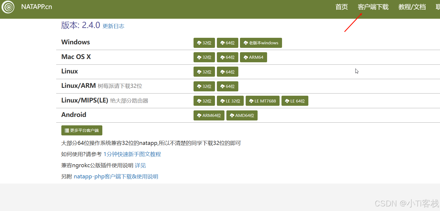Image resolution: width=440 pixels, height=211 pixels.
Task: Download Mac OS X ARM64 client
Action: (x=254, y=57)
